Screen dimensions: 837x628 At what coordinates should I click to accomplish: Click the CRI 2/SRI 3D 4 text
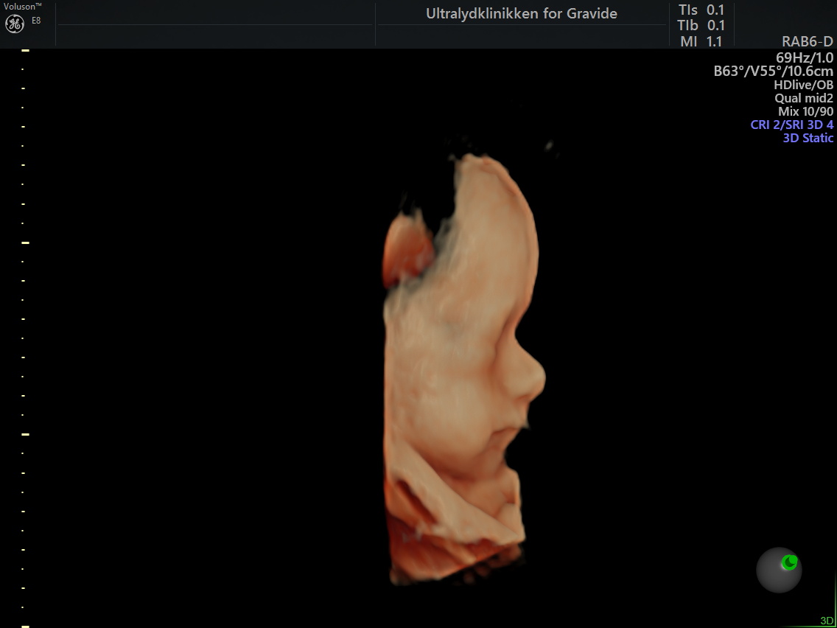click(791, 125)
